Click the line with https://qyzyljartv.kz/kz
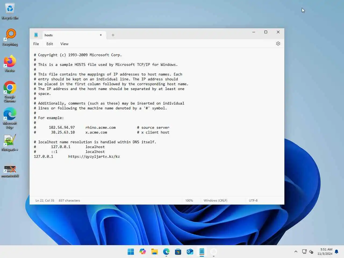 77,156
